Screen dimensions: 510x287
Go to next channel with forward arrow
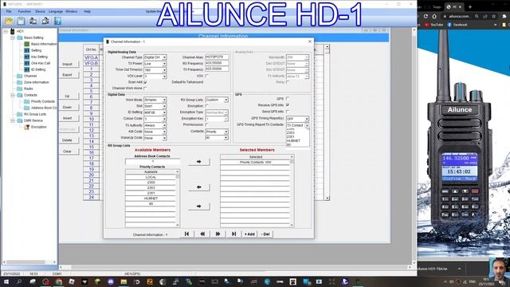click(x=218, y=234)
